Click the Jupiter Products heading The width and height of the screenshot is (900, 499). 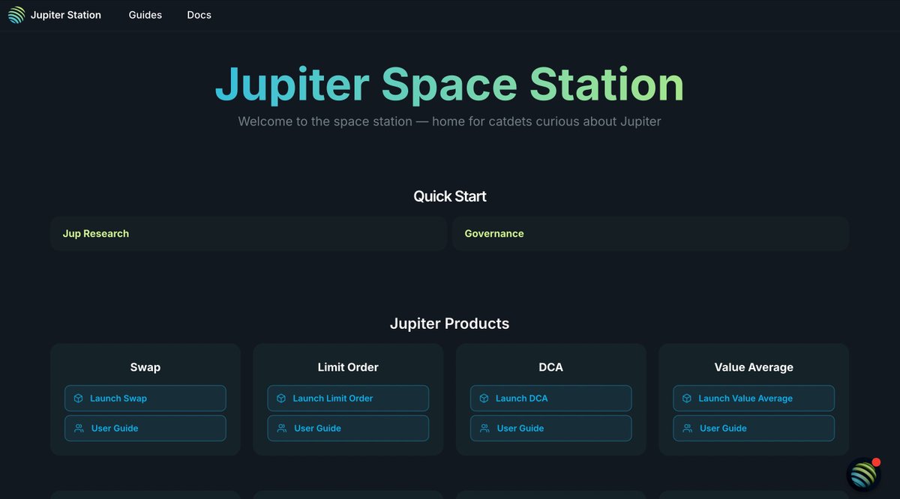pyautogui.click(x=450, y=324)
